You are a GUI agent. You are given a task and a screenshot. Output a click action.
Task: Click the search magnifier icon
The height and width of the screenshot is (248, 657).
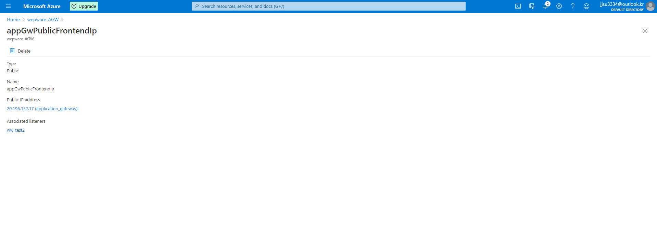tap(197, 6)
